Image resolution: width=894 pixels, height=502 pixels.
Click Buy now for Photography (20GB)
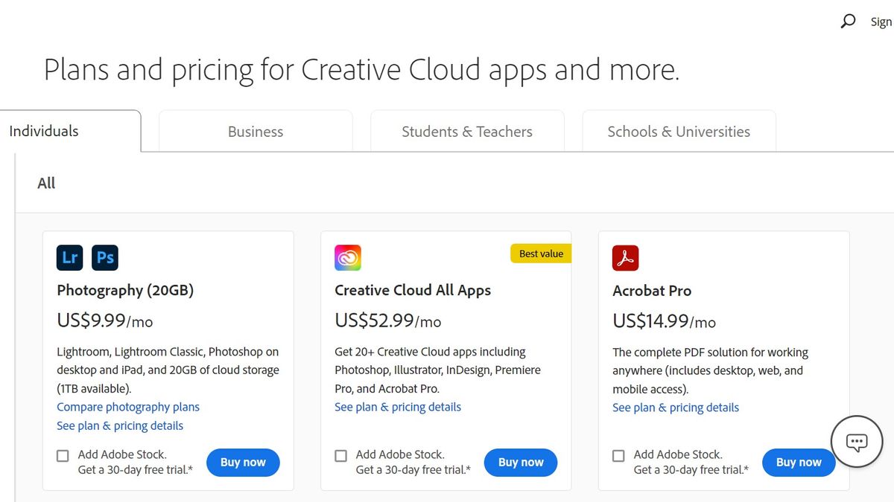[x=243, y=462]
